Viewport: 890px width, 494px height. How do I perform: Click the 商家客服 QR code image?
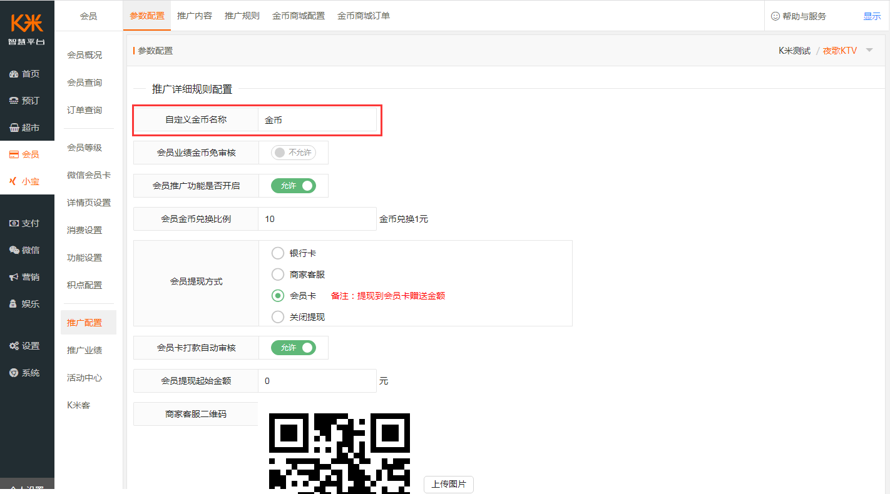[340, 453]
